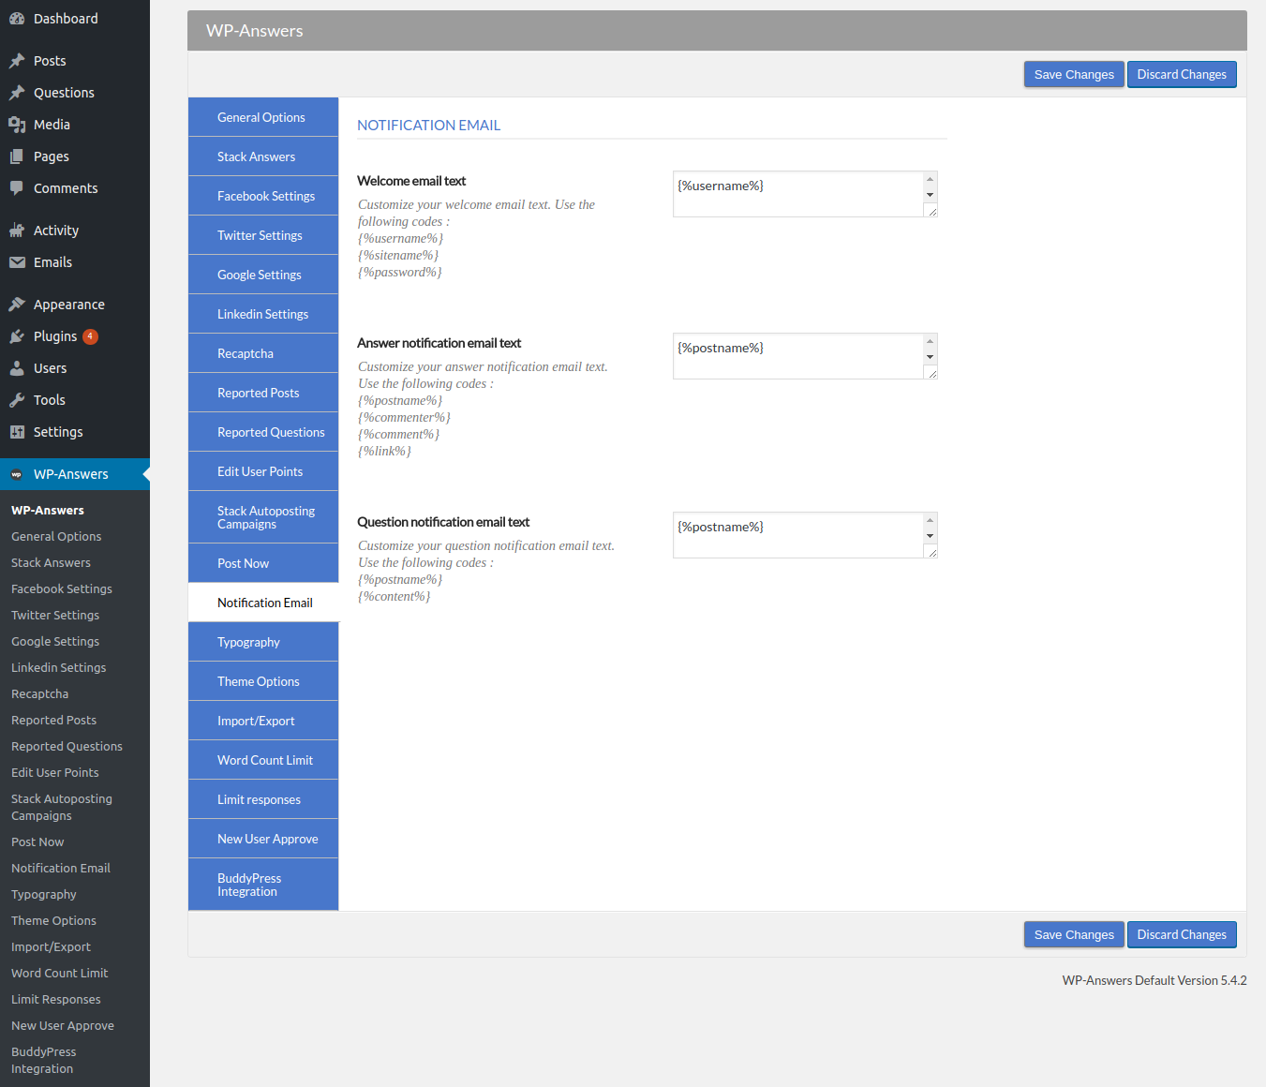The height and width of the screenshot is (1087, 1266).
Task: Click the Plugins update count badge
Action: pyautogui.click(x=90, y=336)
